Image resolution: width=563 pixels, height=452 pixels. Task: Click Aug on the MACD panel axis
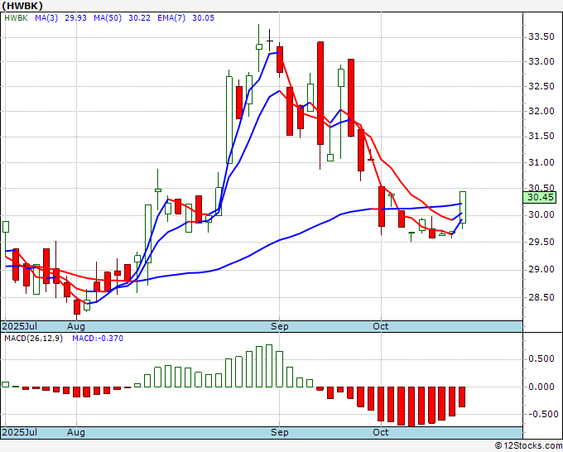(x=76, y=432)
